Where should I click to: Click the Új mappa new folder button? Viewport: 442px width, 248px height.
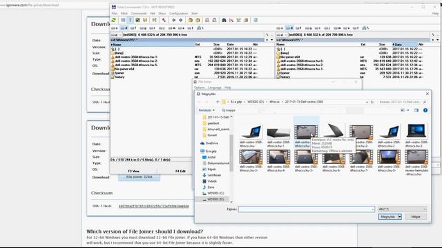click(229, 110)
